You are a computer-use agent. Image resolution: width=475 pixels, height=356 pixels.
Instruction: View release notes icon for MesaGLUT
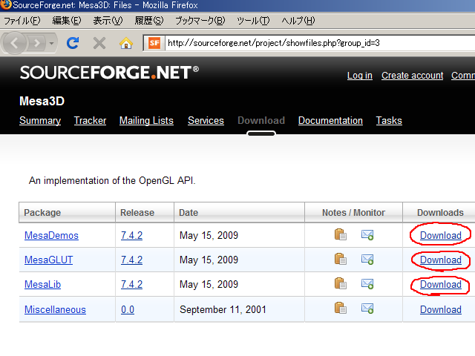[x=341, y=259]
